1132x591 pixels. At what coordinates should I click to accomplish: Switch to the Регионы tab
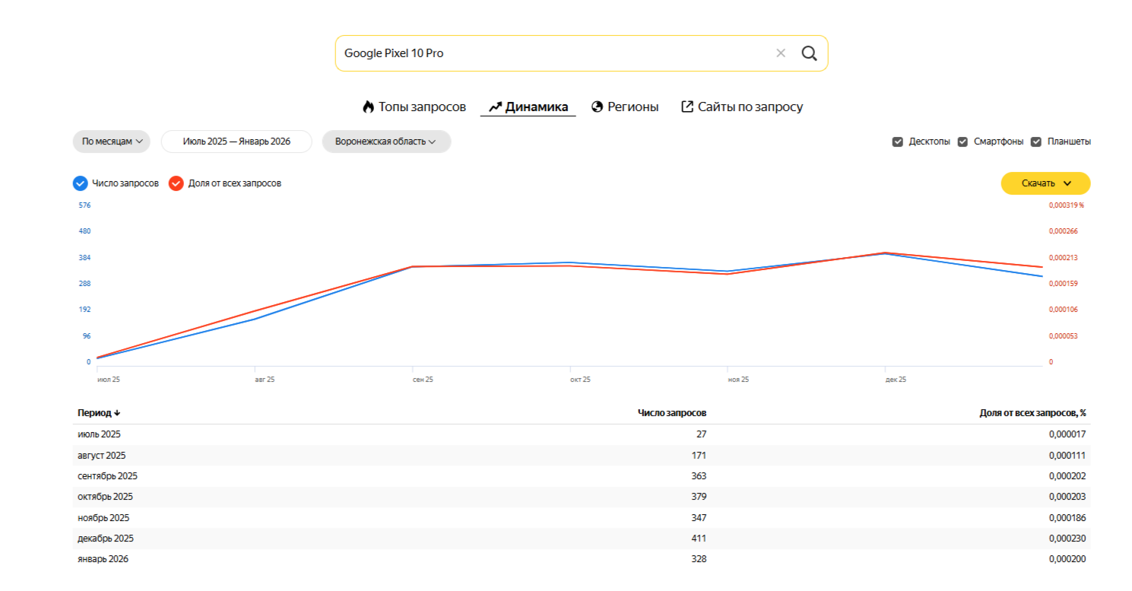(633, 107)
